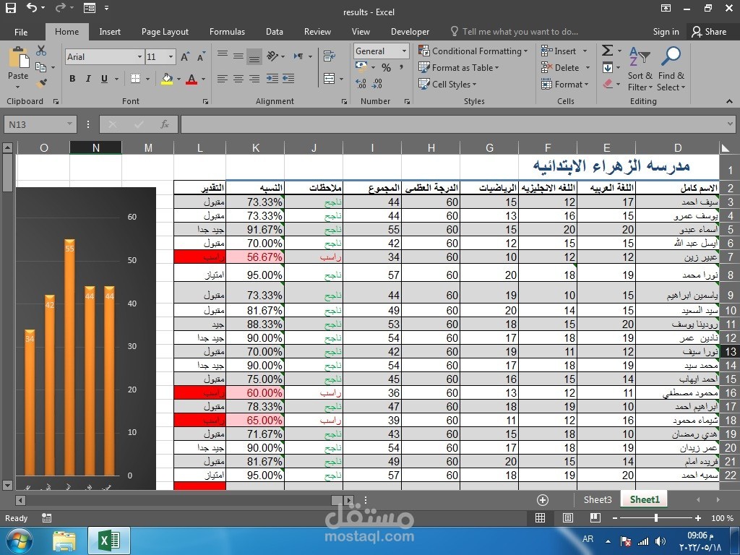Adjust the zoom slider handle

pos(656,517)
